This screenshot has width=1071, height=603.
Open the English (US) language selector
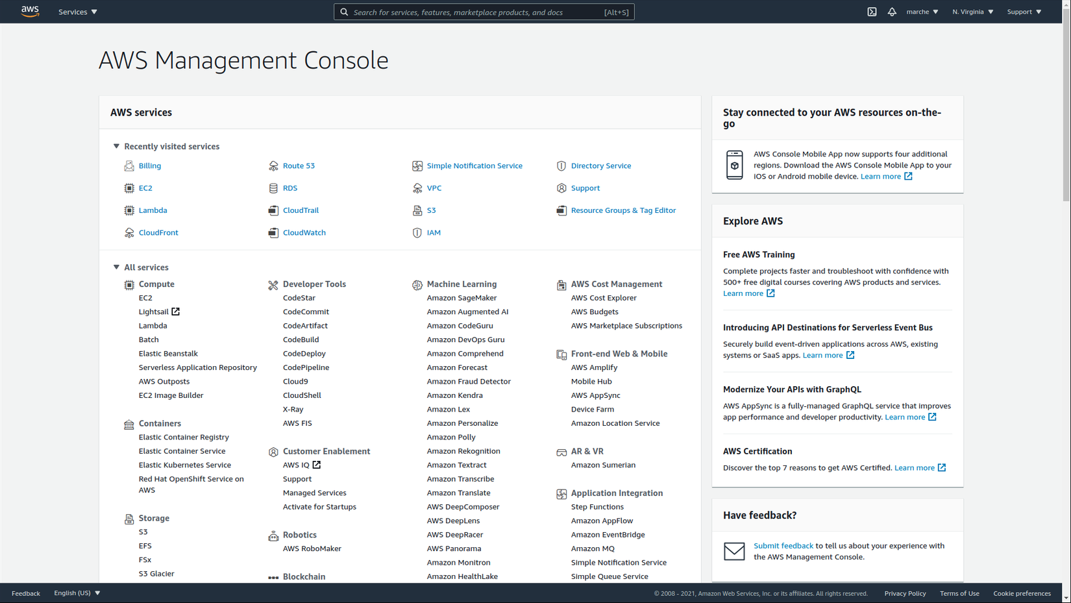(77, 593)
